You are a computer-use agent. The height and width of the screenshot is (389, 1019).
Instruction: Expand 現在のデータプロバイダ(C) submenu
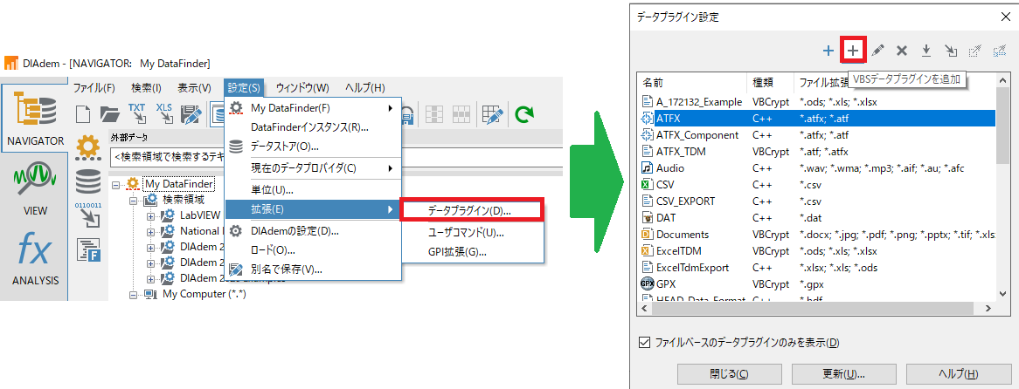[390, 168]
